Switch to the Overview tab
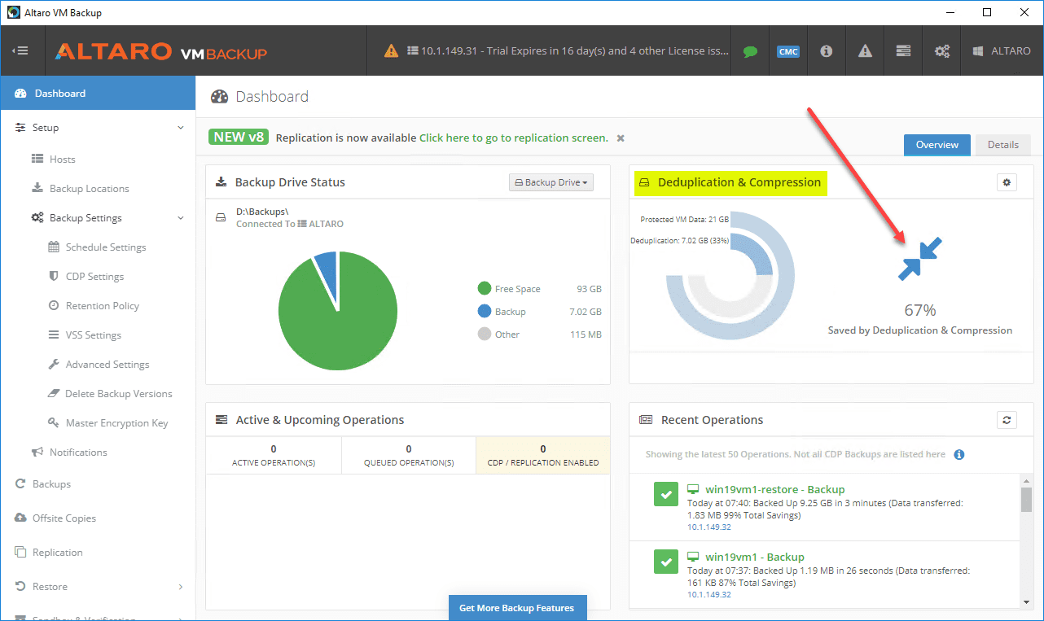The width and height of the screenshot is (1044, 621). coord(937,145)
